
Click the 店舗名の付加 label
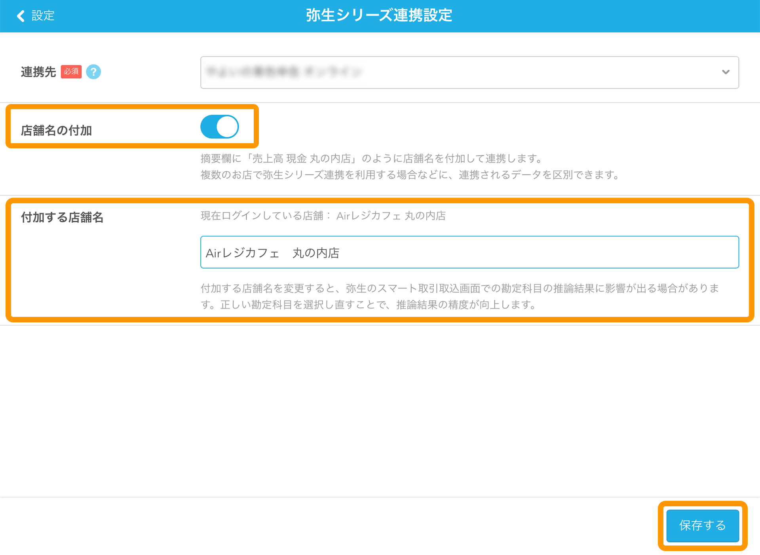pos(57,131)
